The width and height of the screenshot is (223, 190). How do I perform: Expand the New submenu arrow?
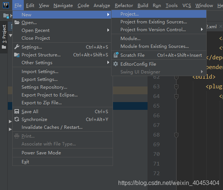click(108, 14)
